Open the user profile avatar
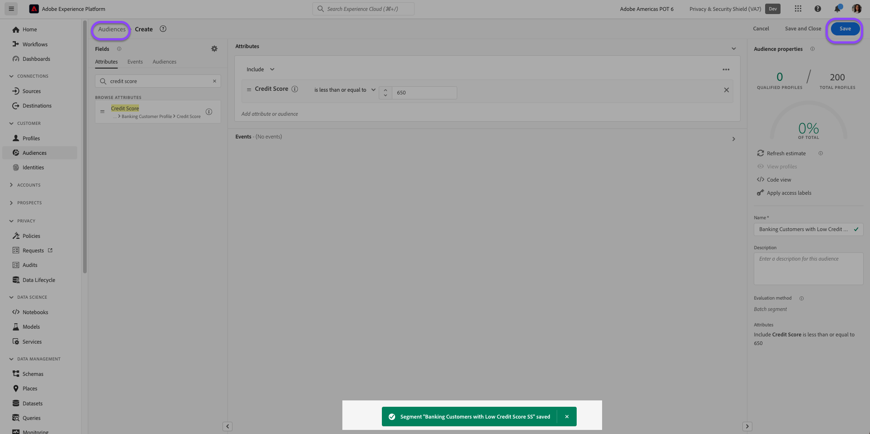 coord(856,9)
